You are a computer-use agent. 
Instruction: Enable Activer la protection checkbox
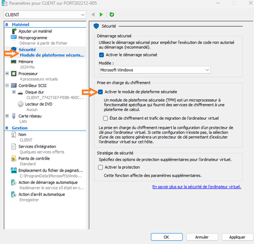101,167
